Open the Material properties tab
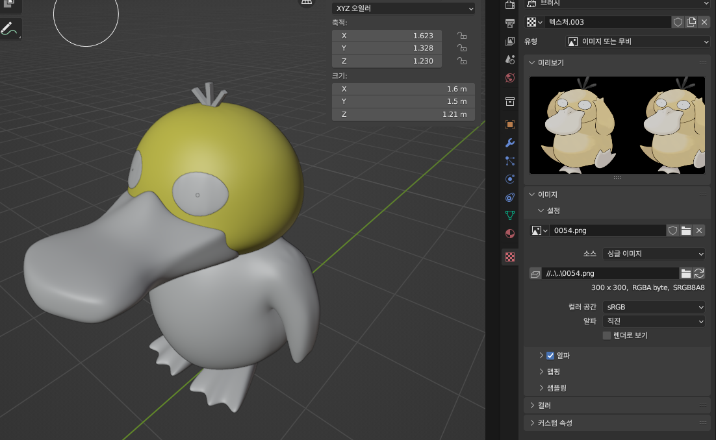Image resolution: width=716 pixels, height=440 pixels. click(x=510, y=234)
